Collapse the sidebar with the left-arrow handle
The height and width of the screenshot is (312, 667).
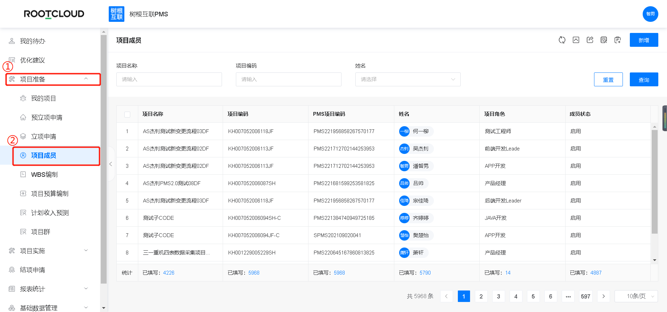pos(111,164)
